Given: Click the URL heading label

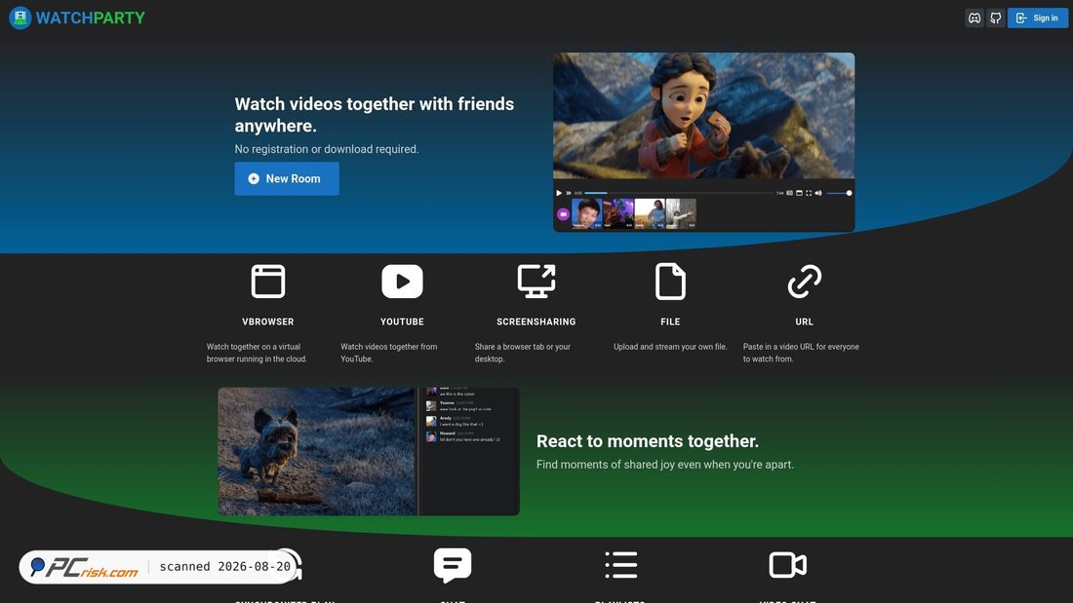Looking at the screenshot, I should [x=804, y=321].
